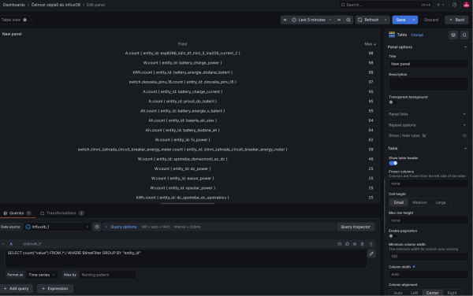Turn on Enable pagination
The image size is (473, 296).
[x=393, y=235]
